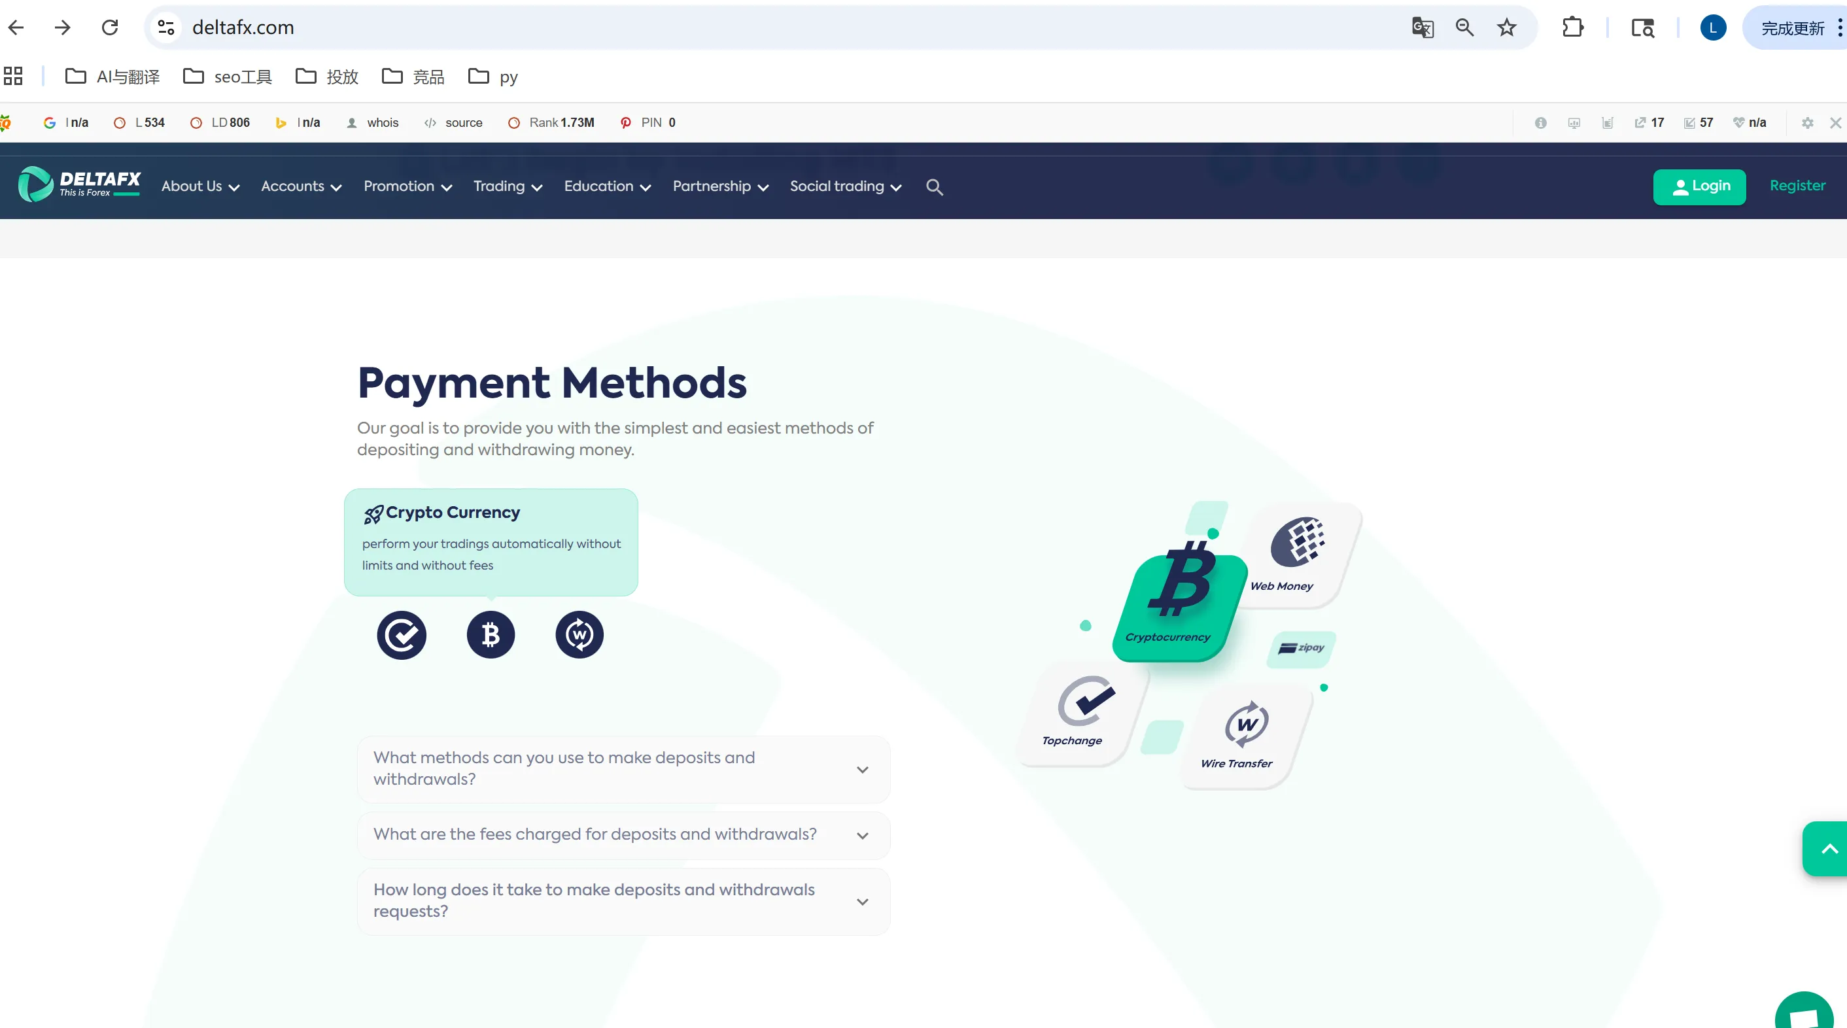Click the Rank 1.73M metric

tap(551, 122)
